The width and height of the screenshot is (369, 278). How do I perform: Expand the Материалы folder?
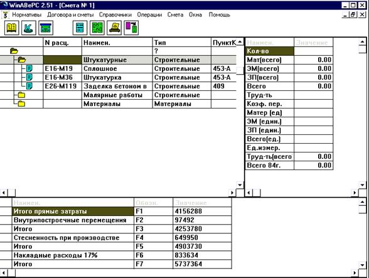click(21, 104)
